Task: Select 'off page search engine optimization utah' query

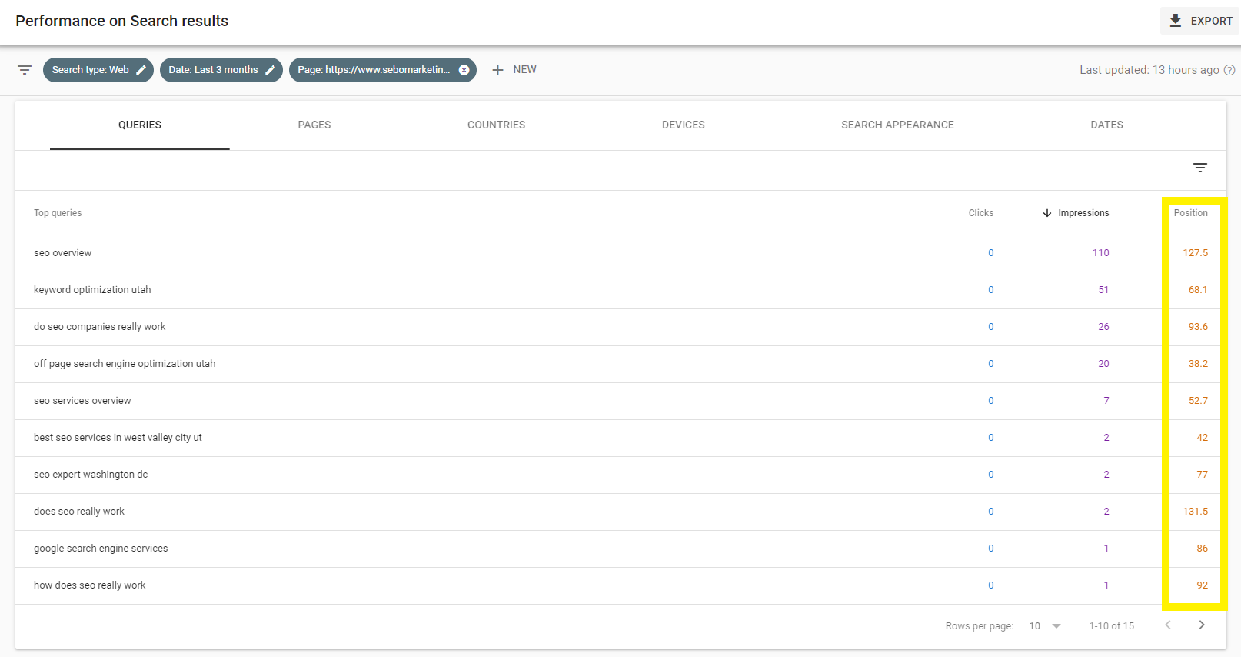Action: coord(125,364)
